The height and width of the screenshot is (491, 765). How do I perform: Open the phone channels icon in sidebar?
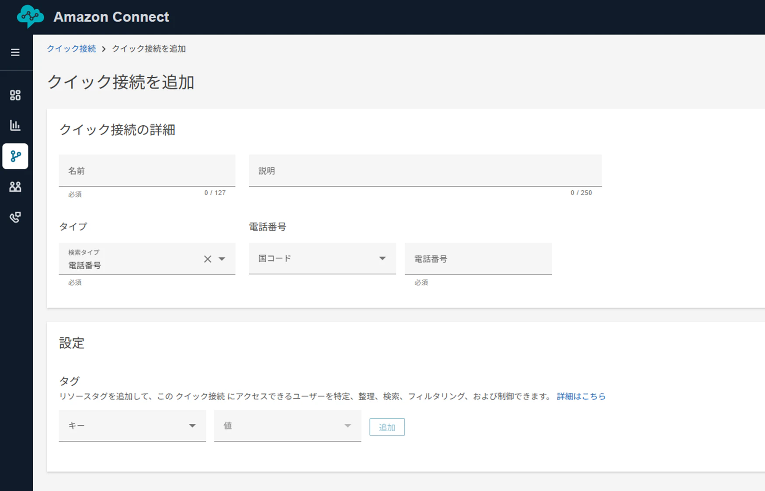click(15, 217)
